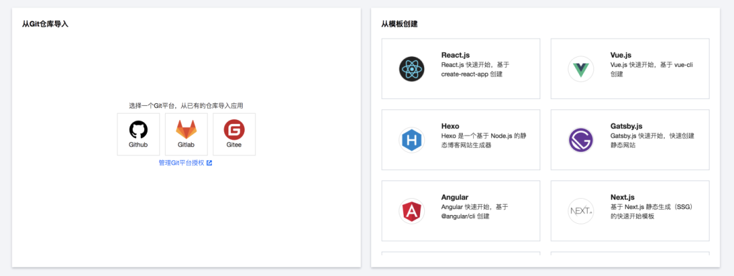The image size is (734, 276).
Task: Click the Vue.js green logo
Action: 581,68
